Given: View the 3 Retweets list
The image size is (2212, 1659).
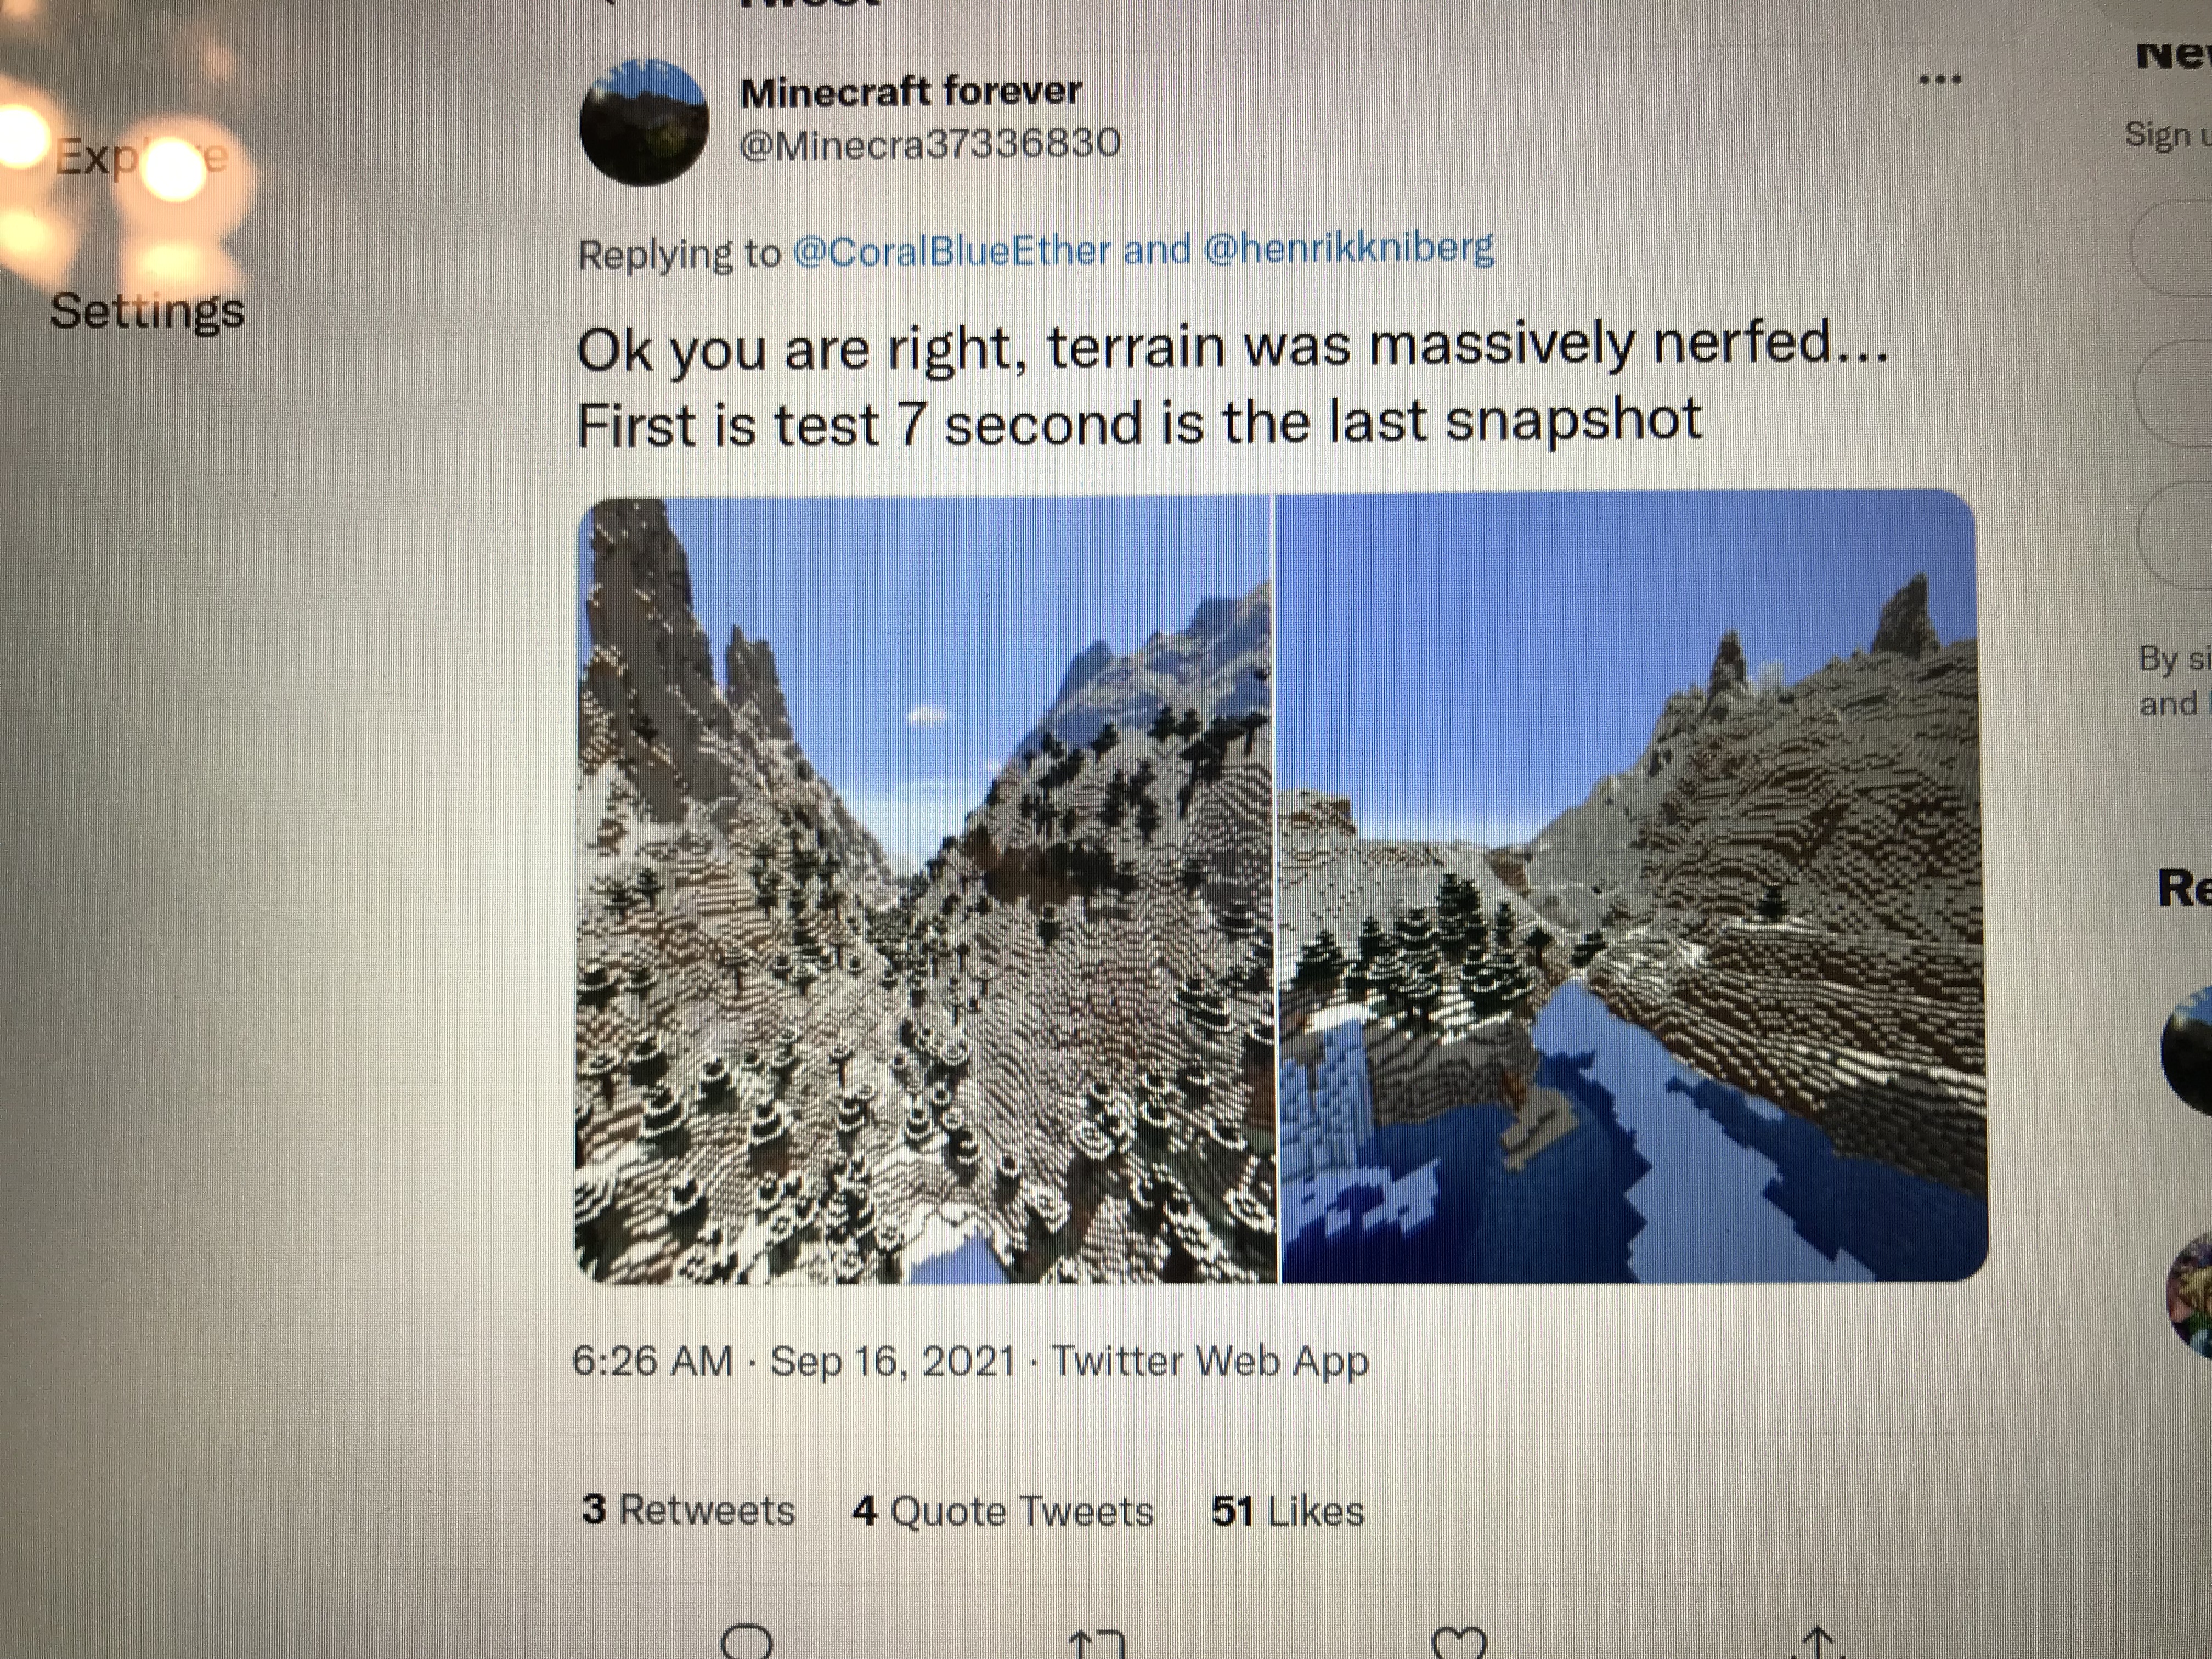Looking at the screenshot, I should coord(688,1510).
